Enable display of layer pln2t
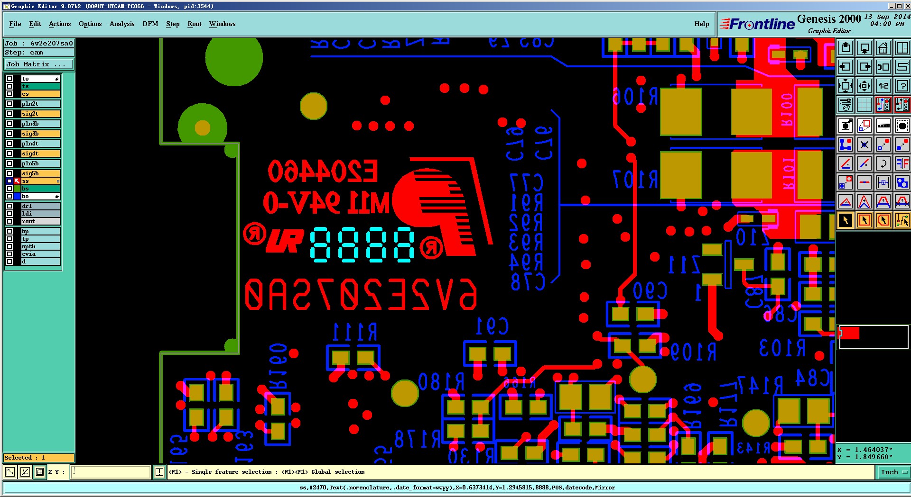Image resolution: width=911 pixels, height=497 pixels. tap(9, 104)
